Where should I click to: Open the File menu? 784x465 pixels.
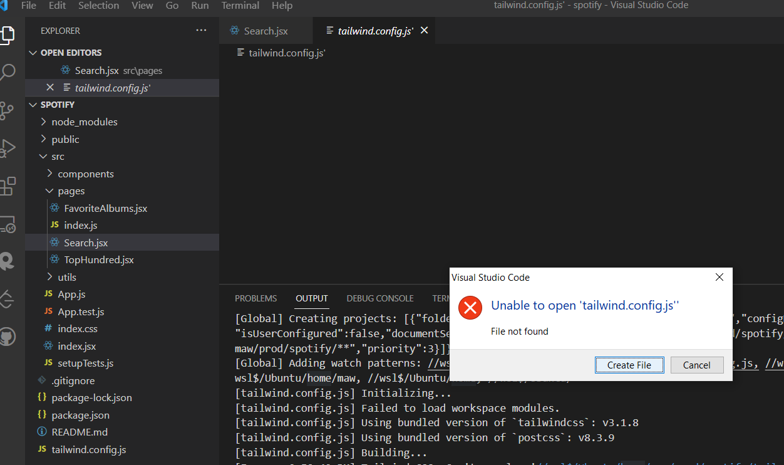28,6
